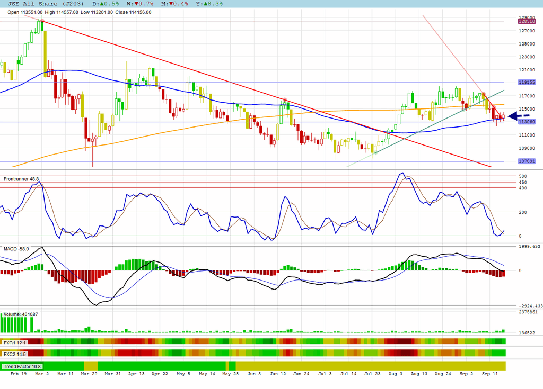Open the Frontrunner 48.8 indicator label

click(x=21, y=179)
